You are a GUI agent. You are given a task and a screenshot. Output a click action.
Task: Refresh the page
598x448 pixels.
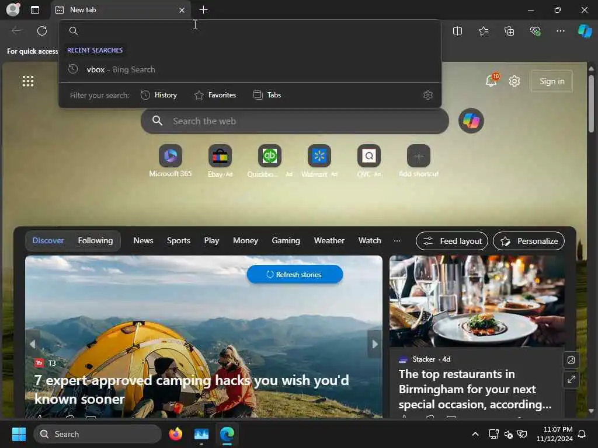coord(42,31)
